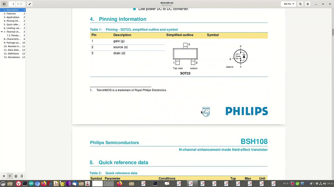This screenshot has height=187, width=334.
Task: Go to outline entry 9. Package outline
Action: (13, 43)
